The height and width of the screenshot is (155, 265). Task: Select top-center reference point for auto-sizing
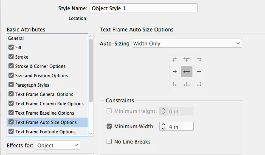(186, 59)
